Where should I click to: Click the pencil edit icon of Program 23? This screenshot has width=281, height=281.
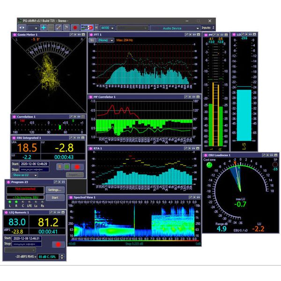55,182
